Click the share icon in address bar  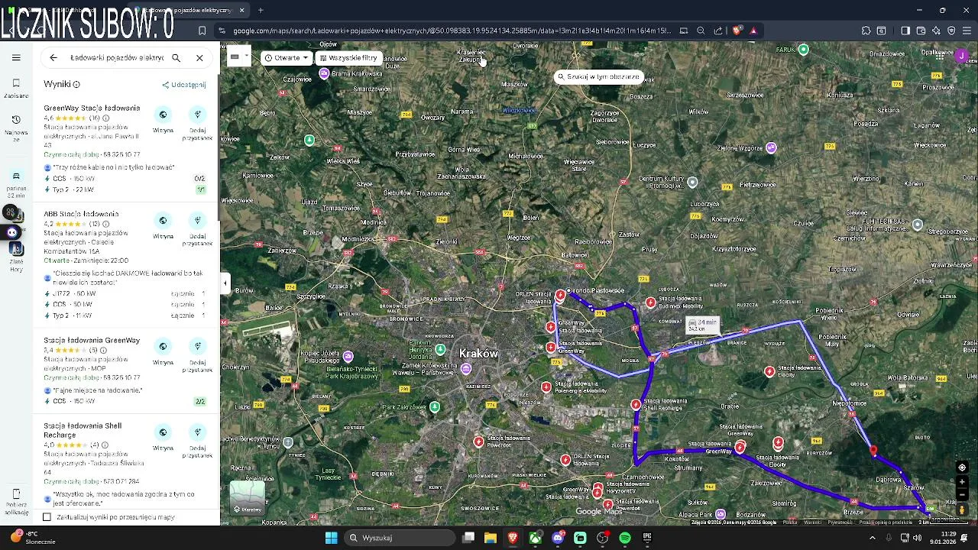pos(718,31)
